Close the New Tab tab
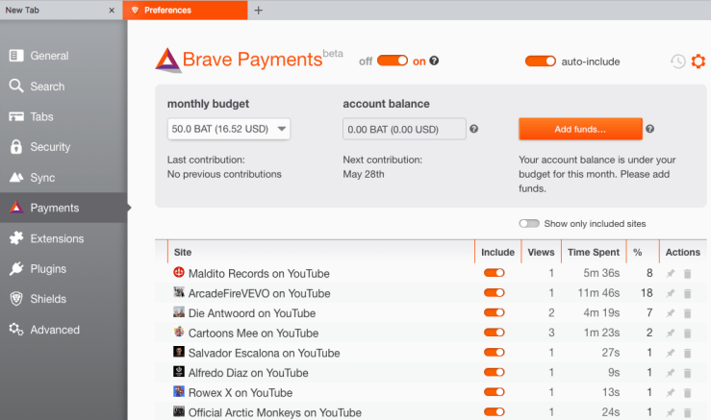The image size is (711, 420). tap(112, 11)
